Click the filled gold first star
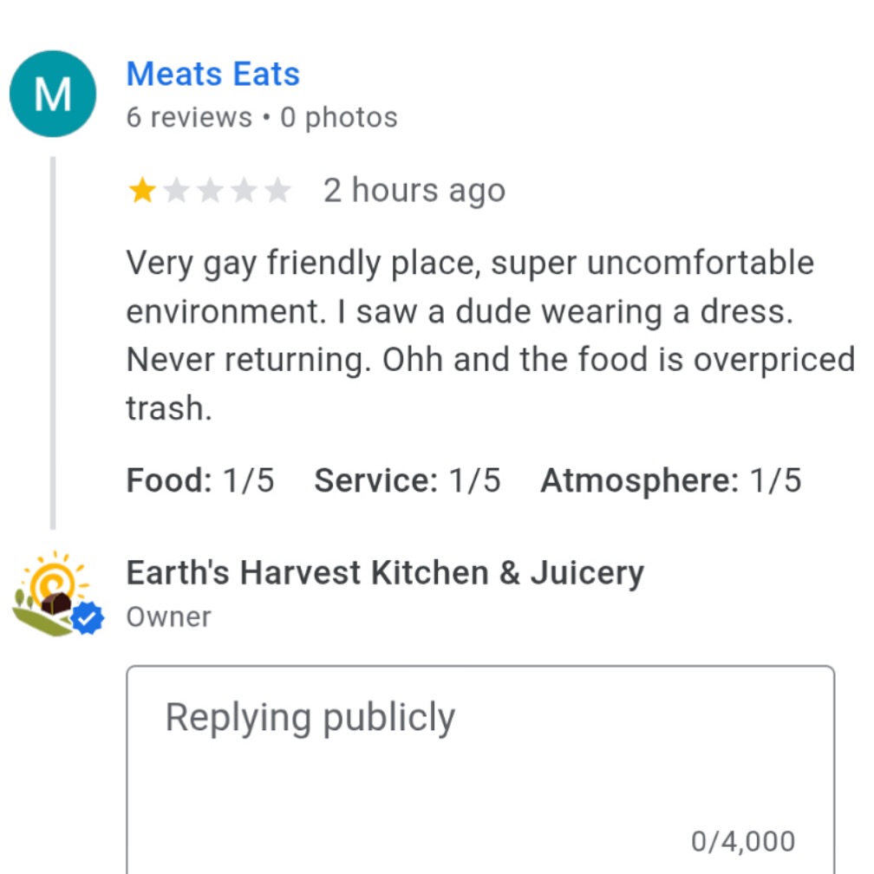This screenshot has width=874, height=874. 142,190
